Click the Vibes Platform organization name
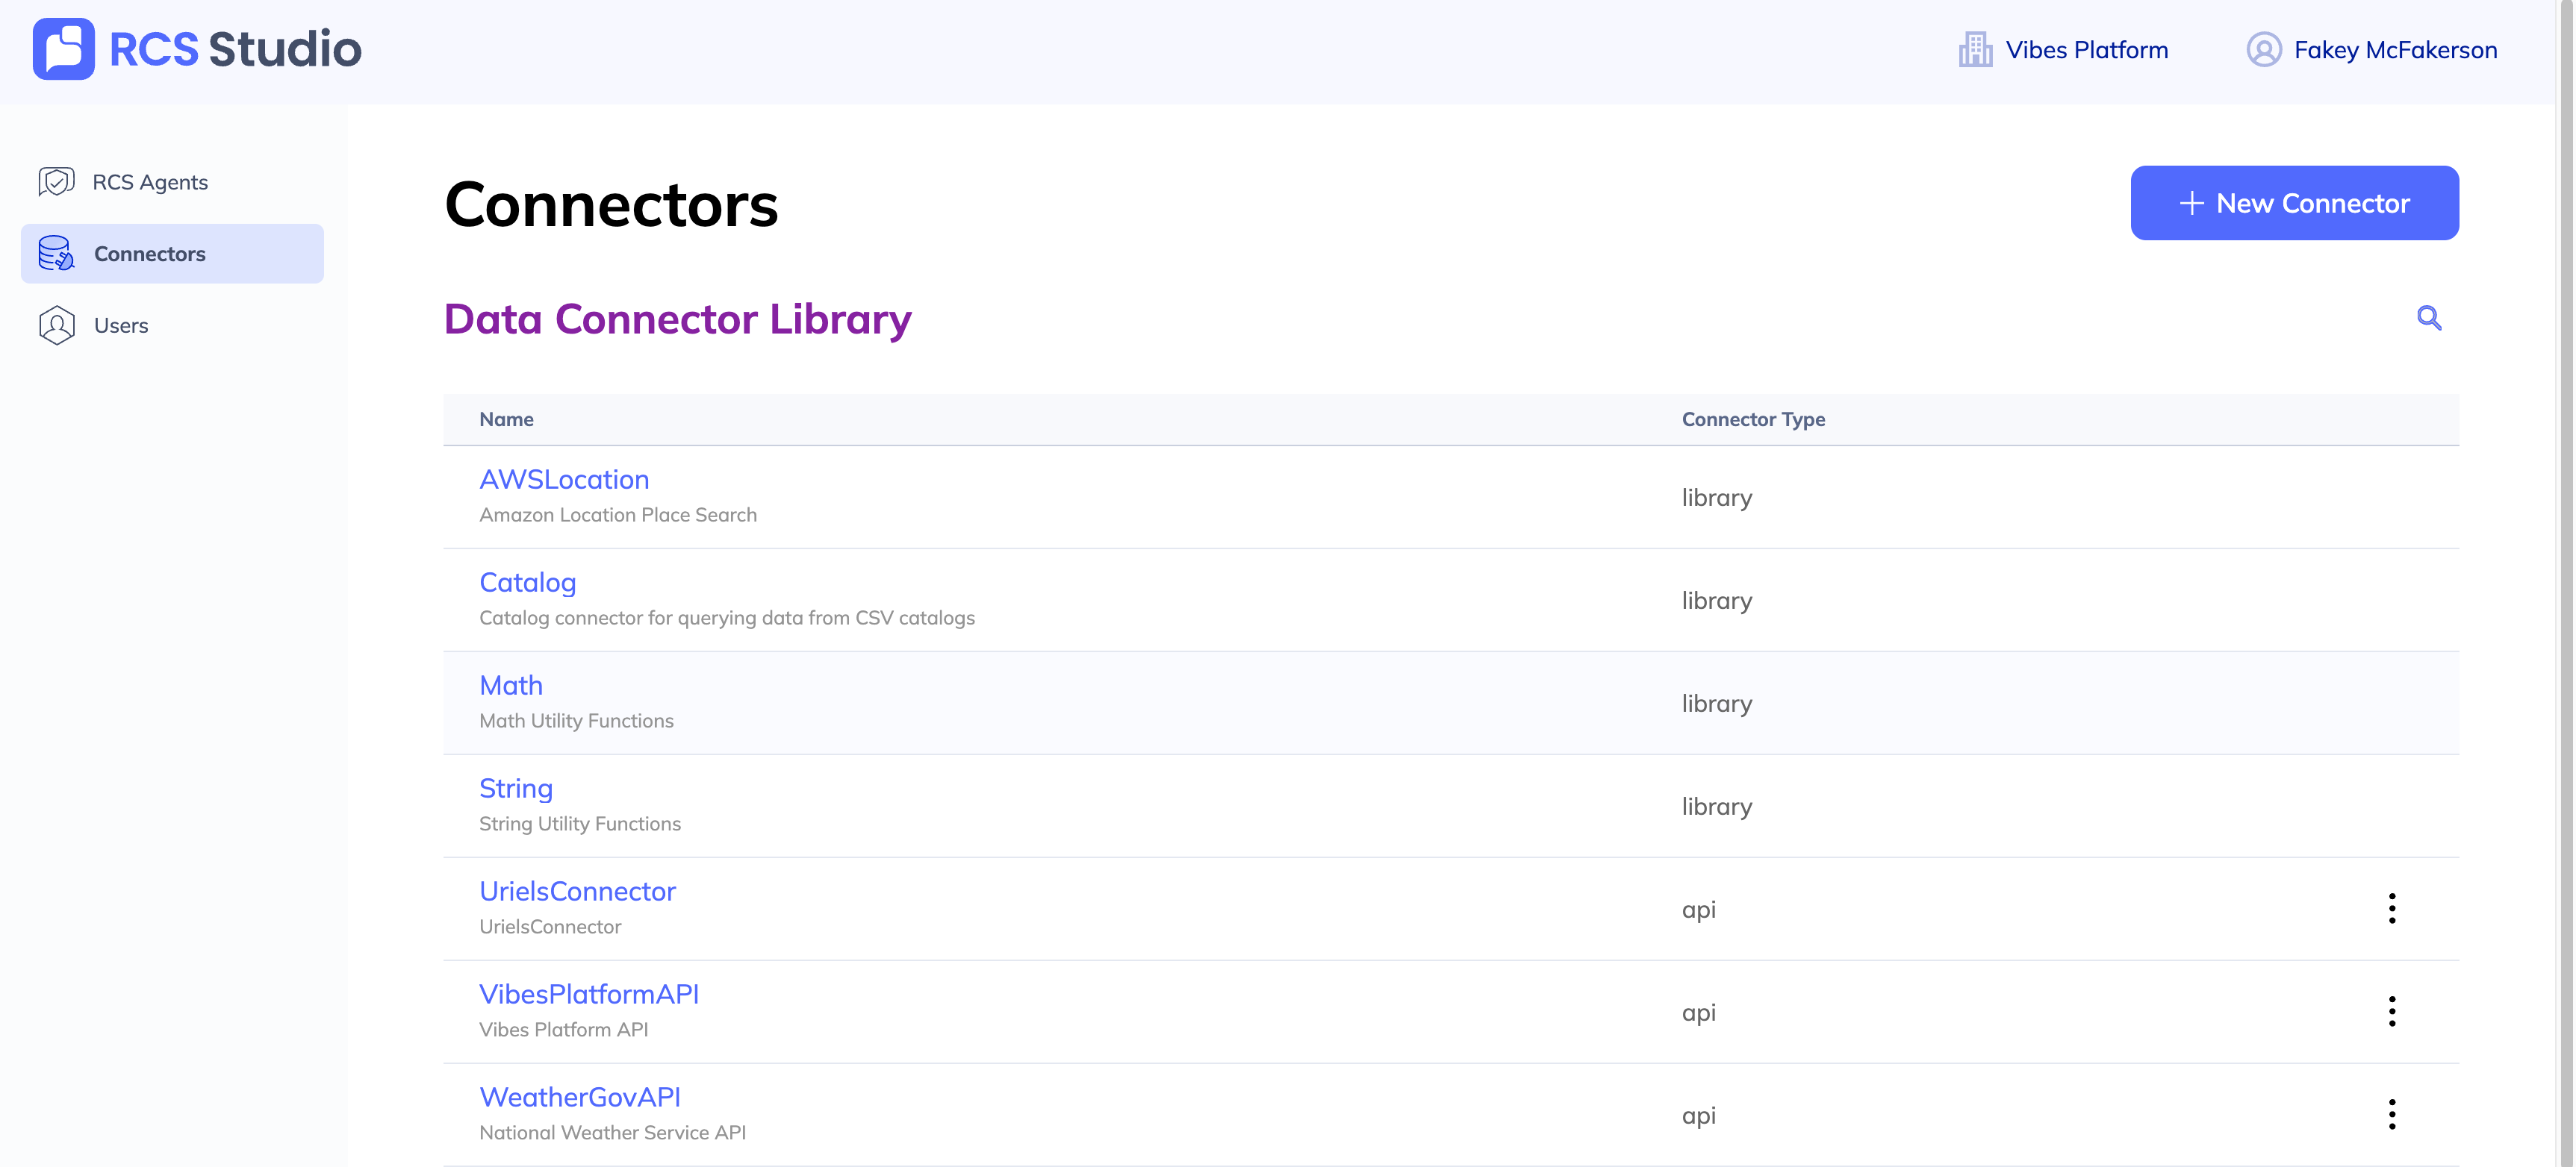This screenshot has height=1167, width=2576. [x=2086, y=50]
